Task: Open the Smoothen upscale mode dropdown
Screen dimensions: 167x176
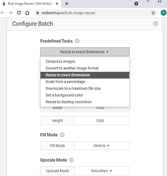Action: tap(102, 171)
